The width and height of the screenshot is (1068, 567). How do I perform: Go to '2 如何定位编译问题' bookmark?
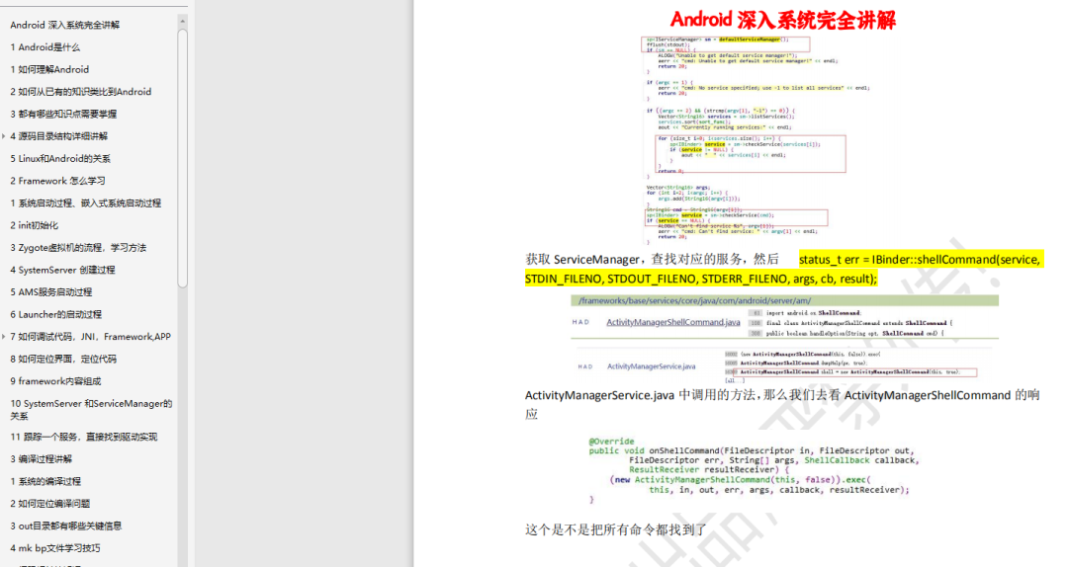[x=50, y=504]
